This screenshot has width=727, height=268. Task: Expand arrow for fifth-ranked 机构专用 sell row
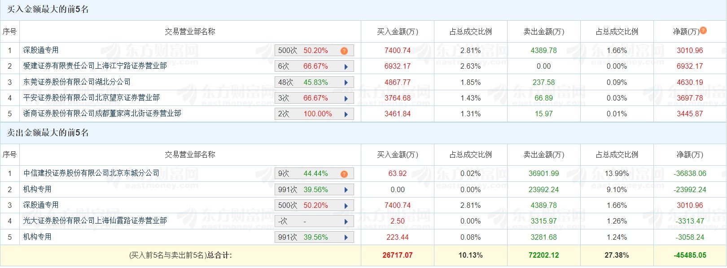point(346,237)
